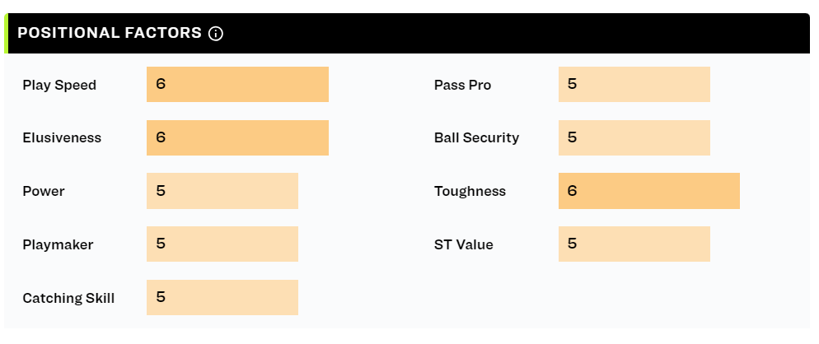Select the ST Value label
The image size is (819, 344).
coord(464,244)
